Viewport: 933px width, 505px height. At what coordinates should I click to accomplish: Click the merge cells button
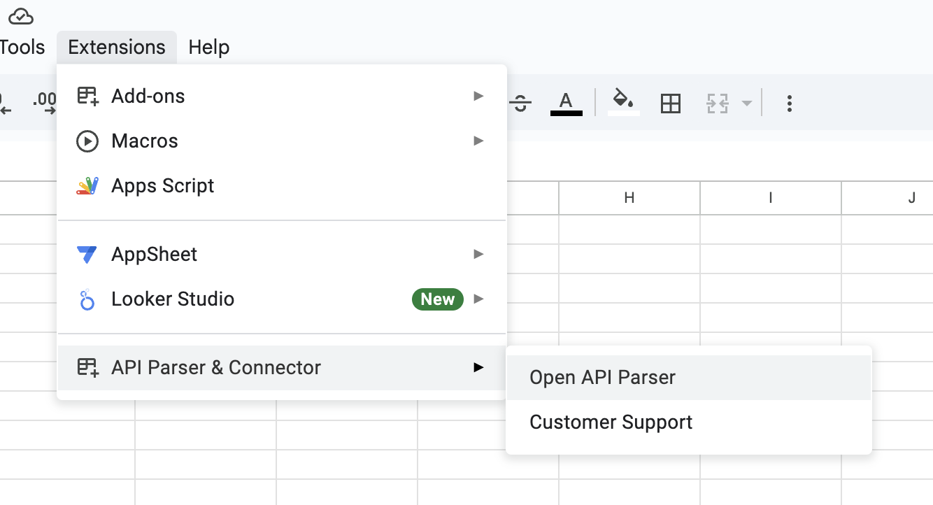[x=718, y=104]
